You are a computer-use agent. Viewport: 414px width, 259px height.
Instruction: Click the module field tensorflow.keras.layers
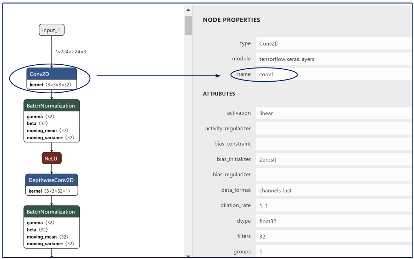pyautogui.click(x=333, y=59)
